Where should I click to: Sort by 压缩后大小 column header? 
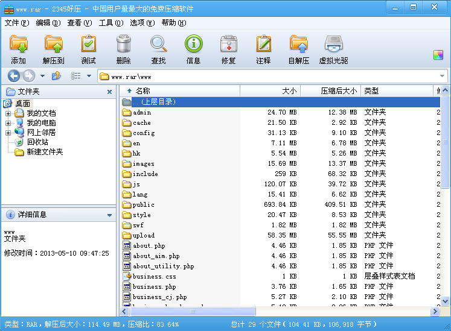tap(331, 91)
